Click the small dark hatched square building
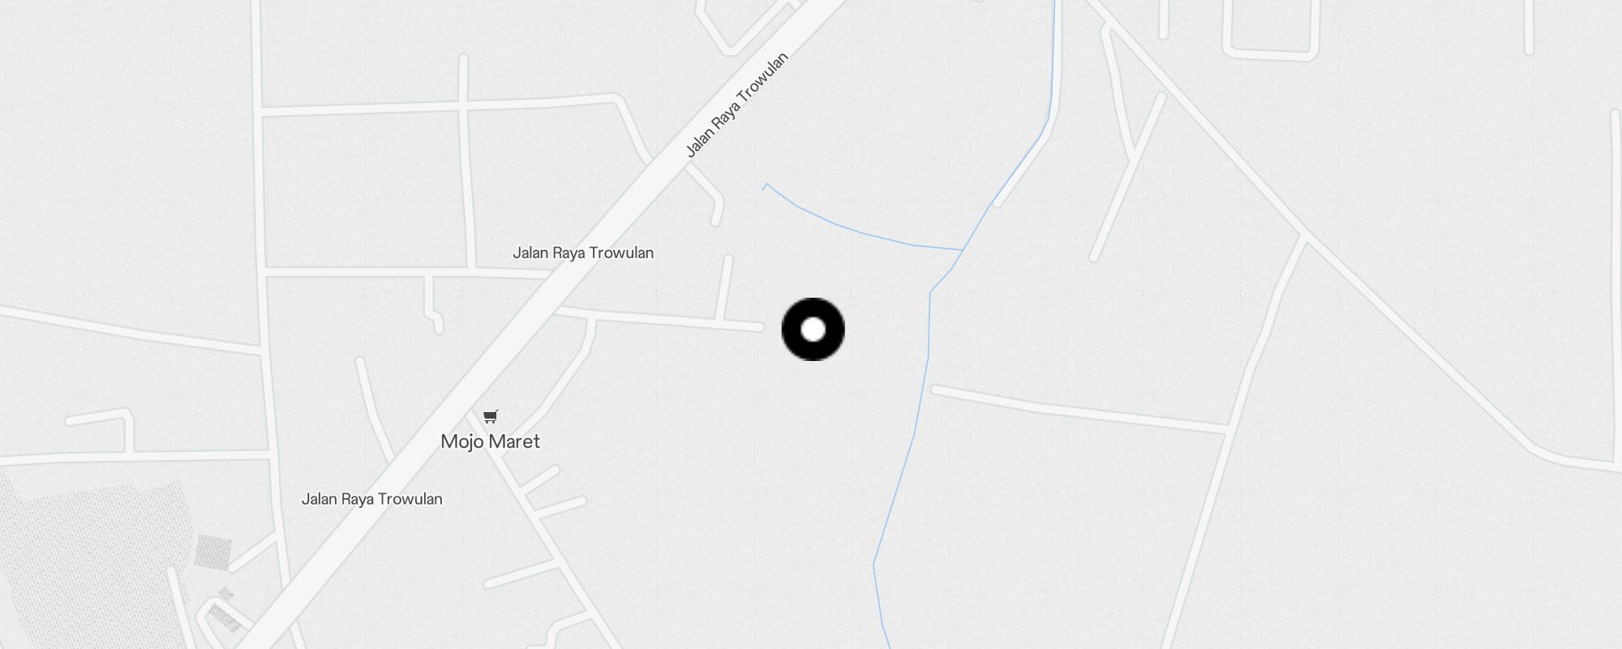 [x=213, y=552]
